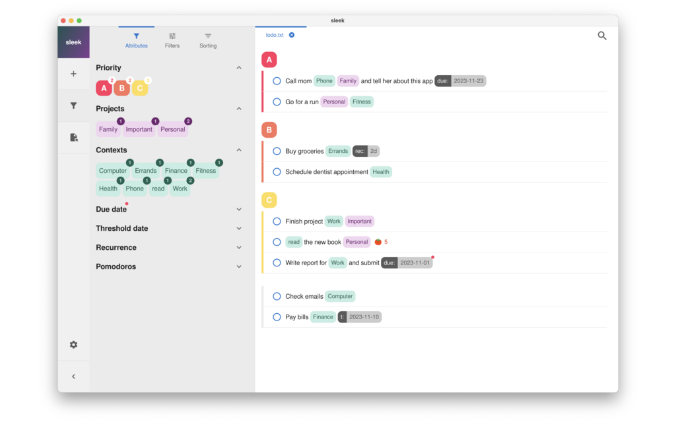The image size is (676, 422).
Task: Open the archive file icon in sidebar
Action: 73,137
